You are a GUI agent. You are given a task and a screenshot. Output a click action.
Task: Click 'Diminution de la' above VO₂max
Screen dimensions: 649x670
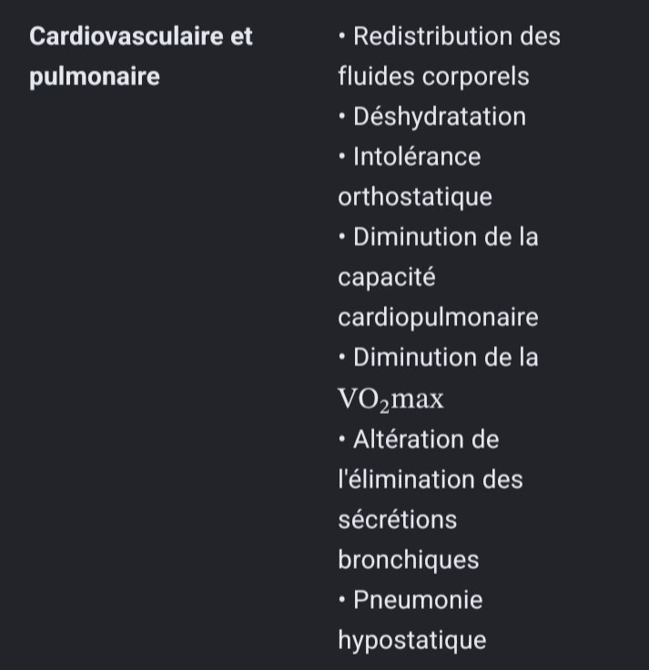(x=438, y=357)
